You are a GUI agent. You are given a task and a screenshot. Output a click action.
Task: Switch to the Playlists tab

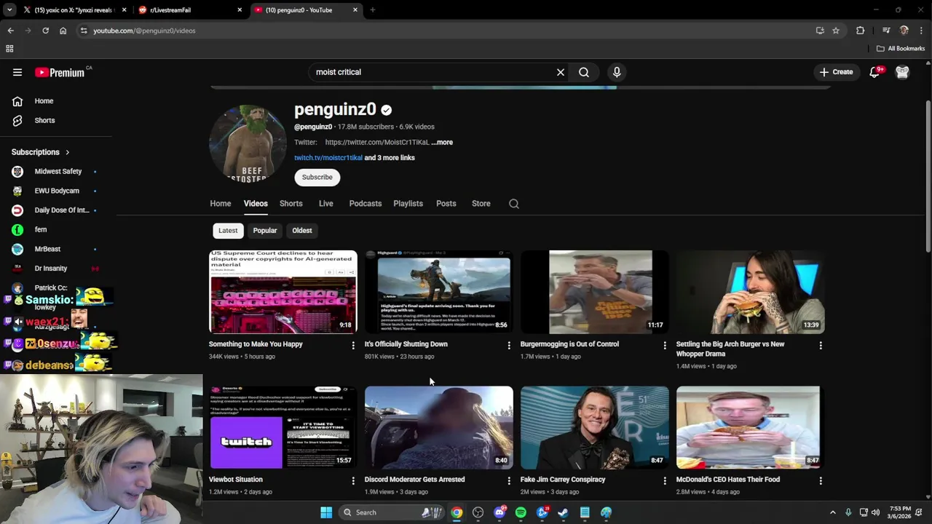click(408, 204)
